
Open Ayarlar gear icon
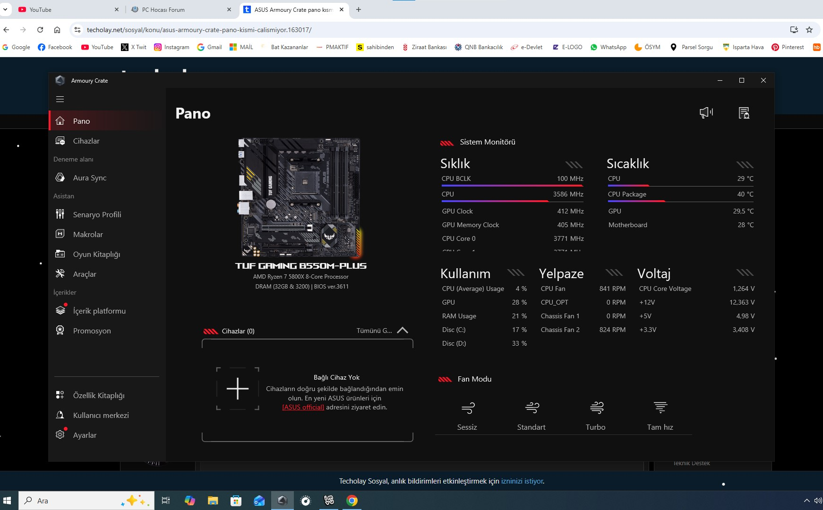click(60, 434)
